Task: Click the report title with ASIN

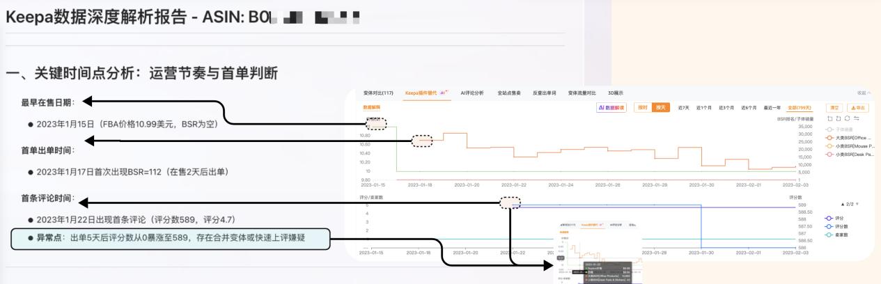Action: pyautogui.click(x=184, y=18)
